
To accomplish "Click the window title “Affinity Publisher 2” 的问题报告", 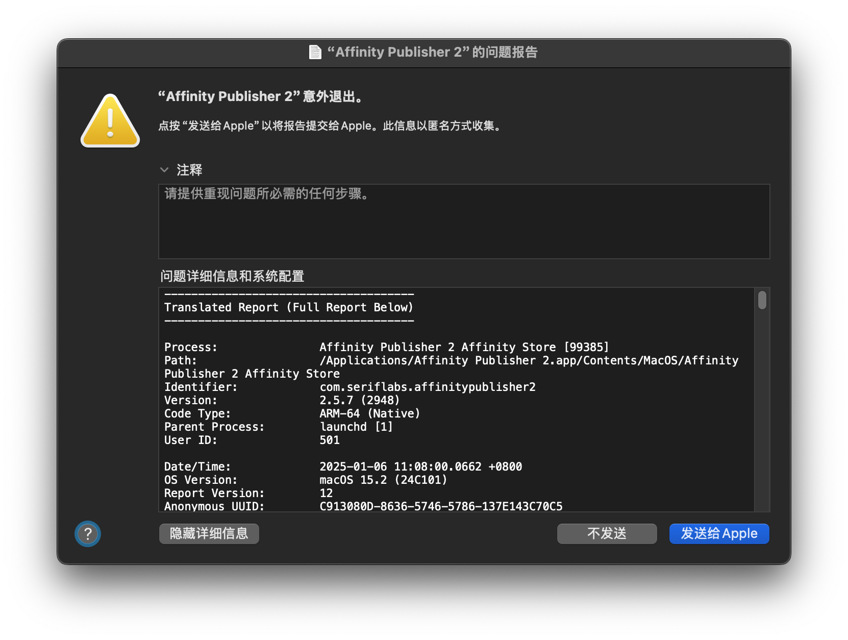I will 433,52.
